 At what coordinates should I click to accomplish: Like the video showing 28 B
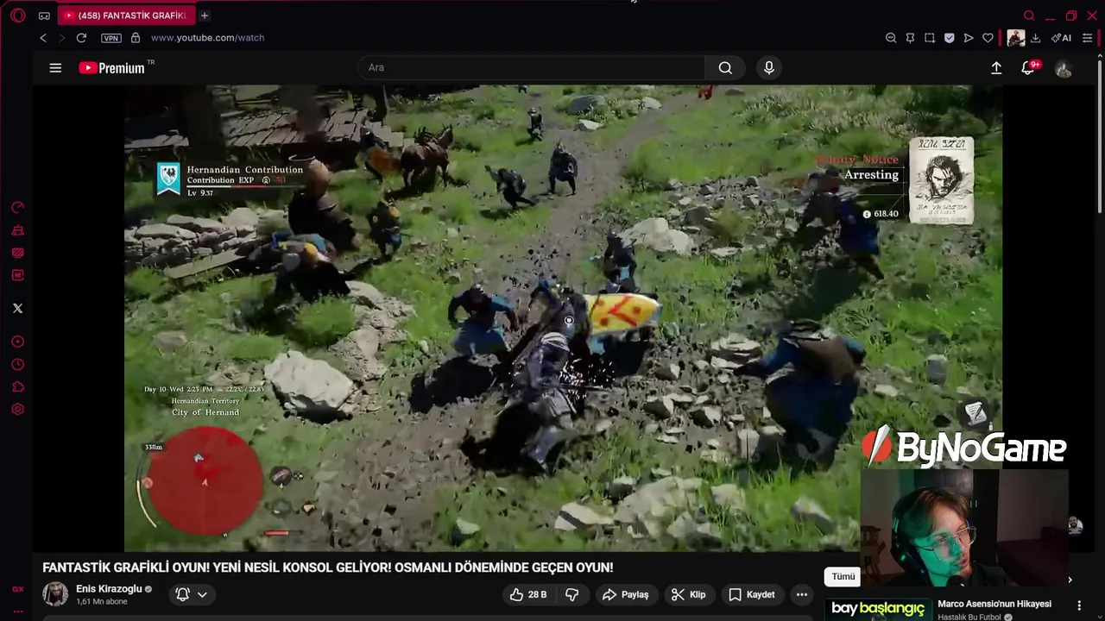point(527,594)
